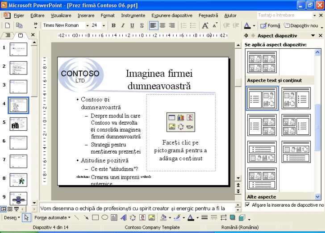Switch to the Outline tab in left pane

click(x=8, y=35)
